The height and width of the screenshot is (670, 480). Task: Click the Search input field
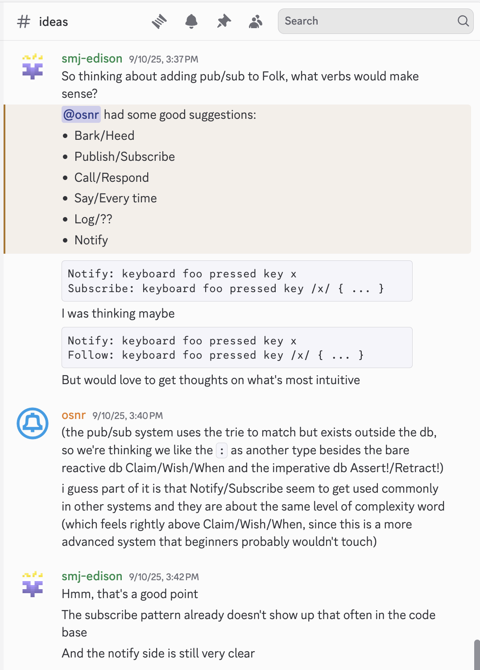(x=366, y=21)
